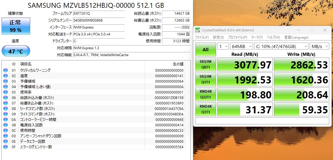333x160 pixels.
Task: Click the interface field NVM Express
Action: [99, 27]
